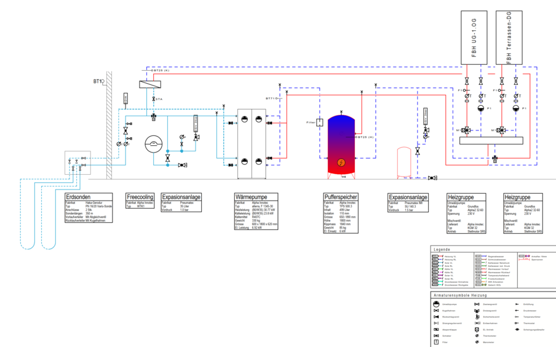Click the Strangregulierventil legend symbol
556x347 pixels.
436,323
